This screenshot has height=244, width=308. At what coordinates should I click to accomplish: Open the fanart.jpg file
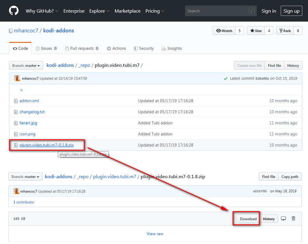click(x=28, y=123)
